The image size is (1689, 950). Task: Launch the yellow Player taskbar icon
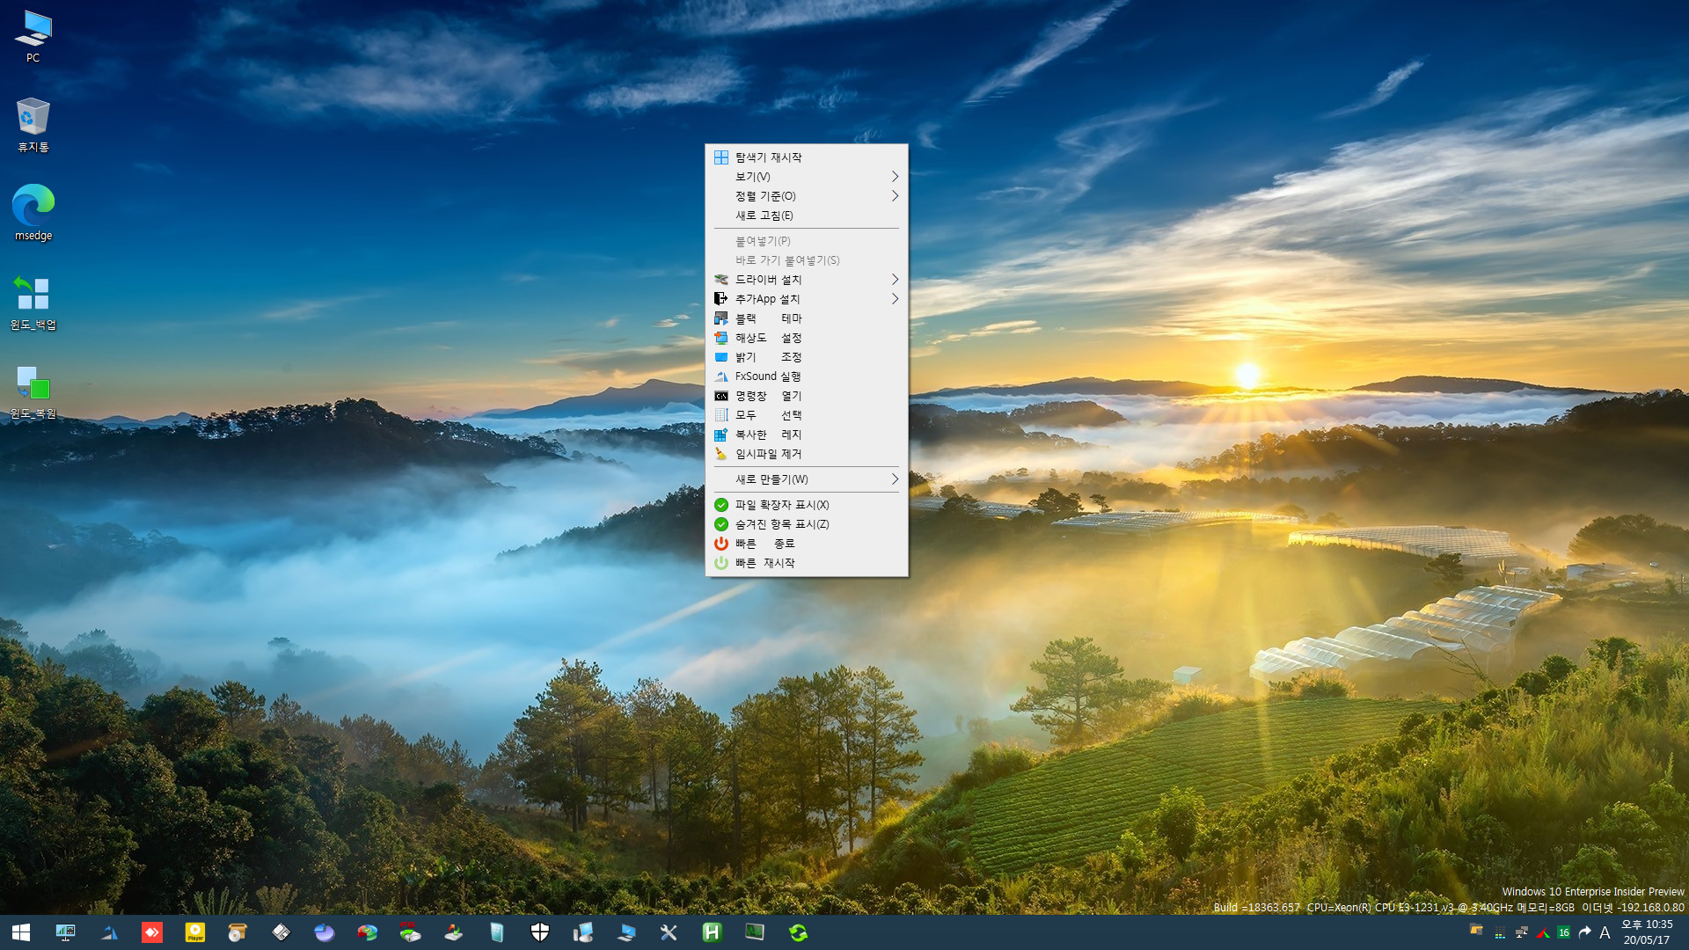[x=195, y=932]
